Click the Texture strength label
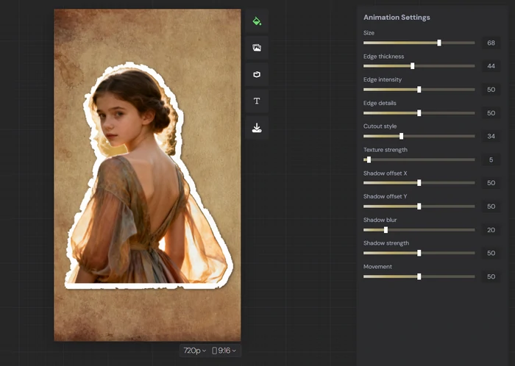515x366 pixels. [x=386, y=150]
